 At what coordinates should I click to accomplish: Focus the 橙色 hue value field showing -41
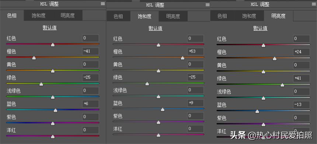pyautogui.click(x=91, y=51)
